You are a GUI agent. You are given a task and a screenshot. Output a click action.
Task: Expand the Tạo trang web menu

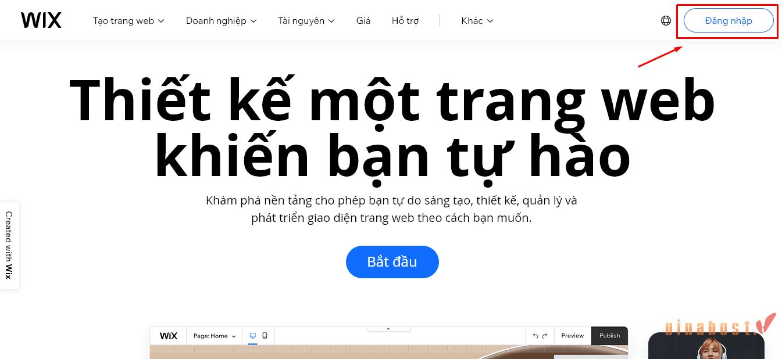click(x=128, y=21)
